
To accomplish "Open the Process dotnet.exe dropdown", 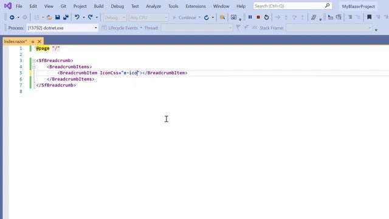I will coord(62,28).
